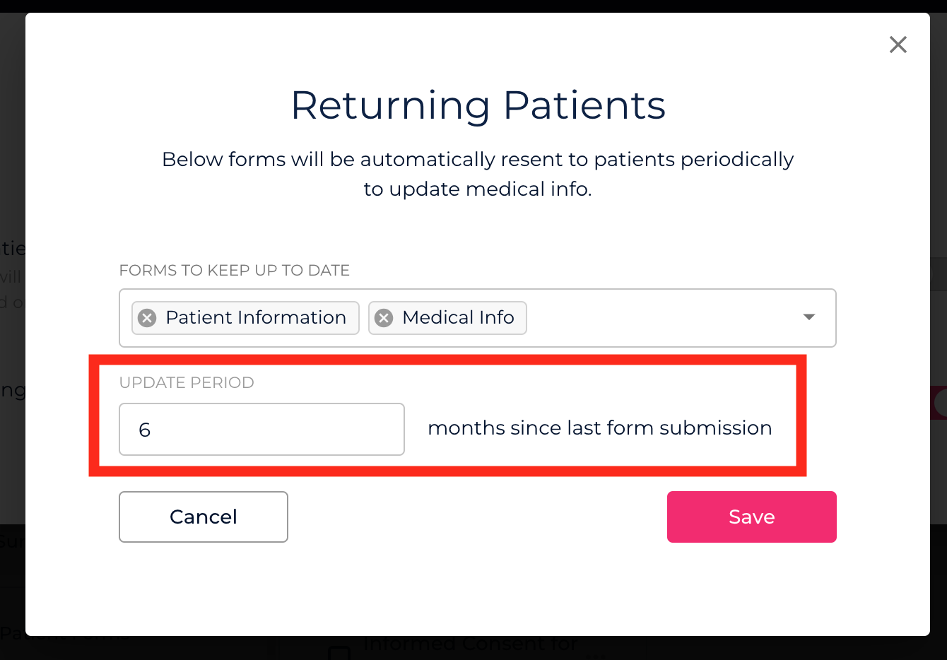Viewport: 947px width, 660px height.
Task: Click the 'Informed Consent for' text behind dialog
Action: pyautogui.click(x=470, y=644)
